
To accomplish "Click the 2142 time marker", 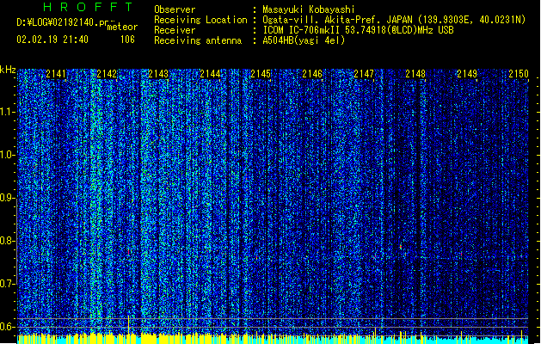I will pos(107,74).
